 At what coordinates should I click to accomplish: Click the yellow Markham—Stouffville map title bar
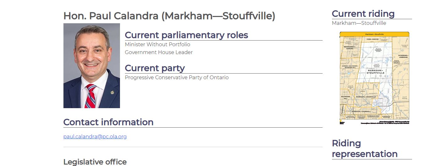pyautogui.click(x=374, y=34)
